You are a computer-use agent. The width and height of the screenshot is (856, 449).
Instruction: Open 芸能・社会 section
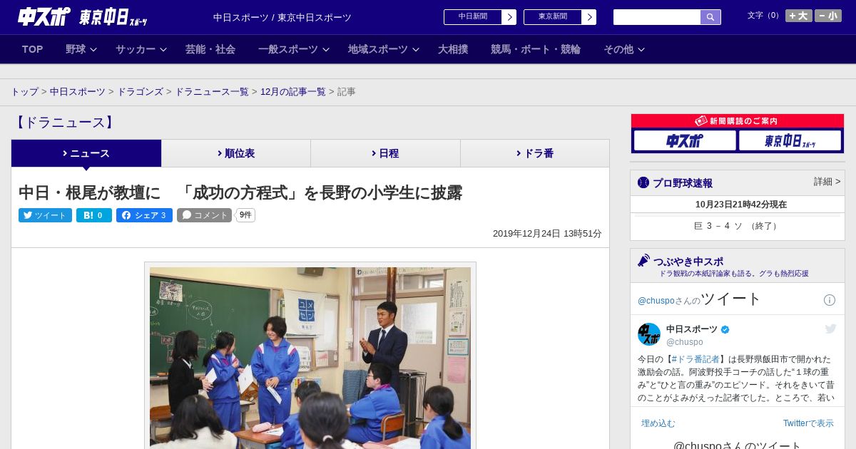[x=210, y=49]
